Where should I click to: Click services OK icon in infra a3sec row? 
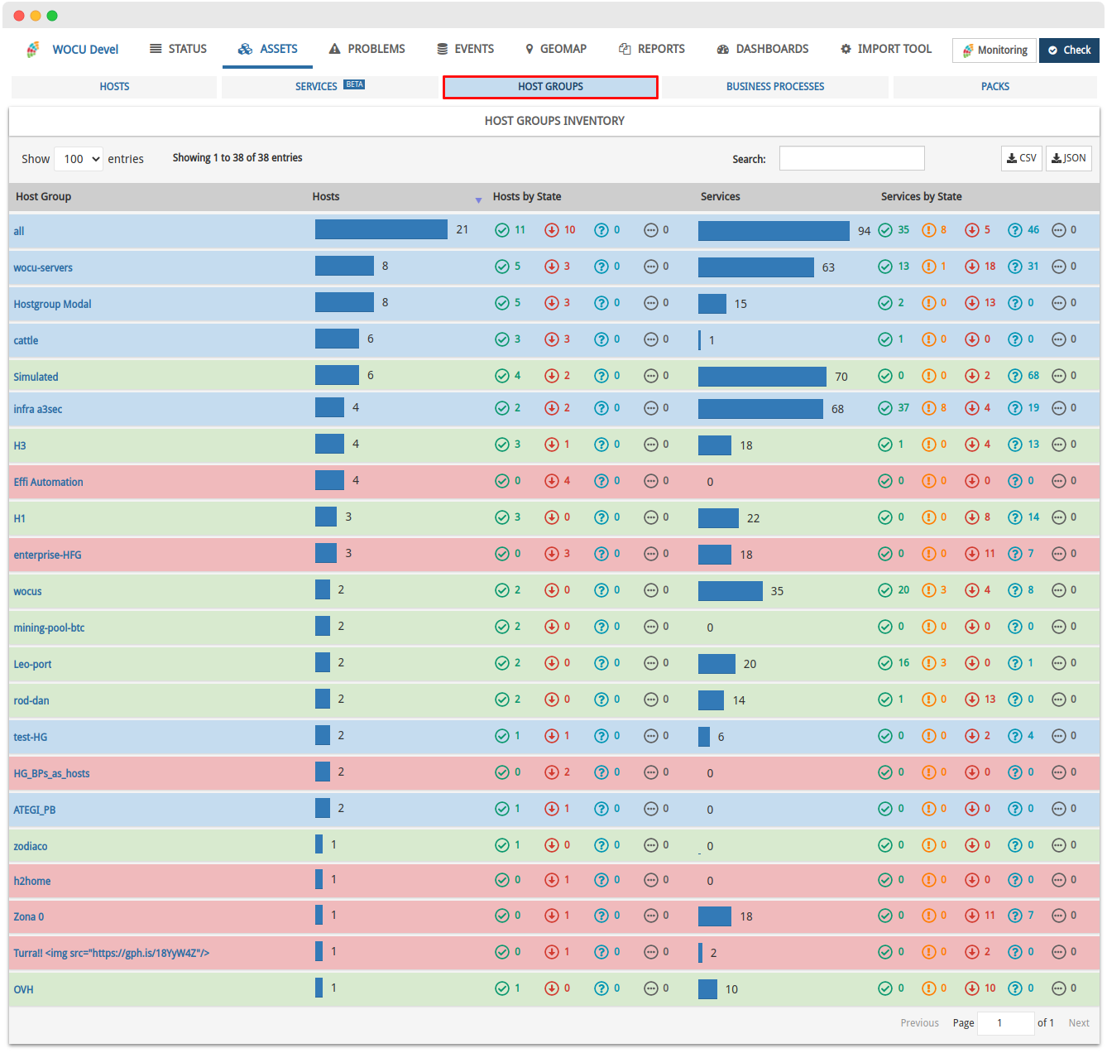click(885, 408)
